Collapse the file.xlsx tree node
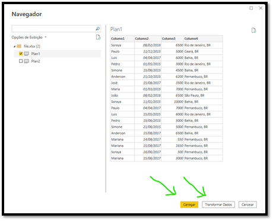Screen dimensions: 273x221 [x=14, y=46]
